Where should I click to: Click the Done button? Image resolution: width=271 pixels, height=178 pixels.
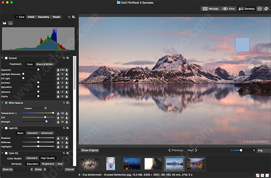[x=38, y=169]
